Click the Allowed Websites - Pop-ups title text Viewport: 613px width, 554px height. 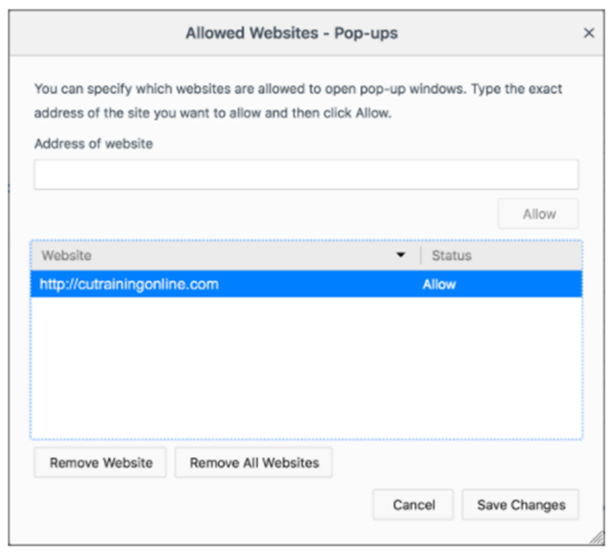coord(292,34)
